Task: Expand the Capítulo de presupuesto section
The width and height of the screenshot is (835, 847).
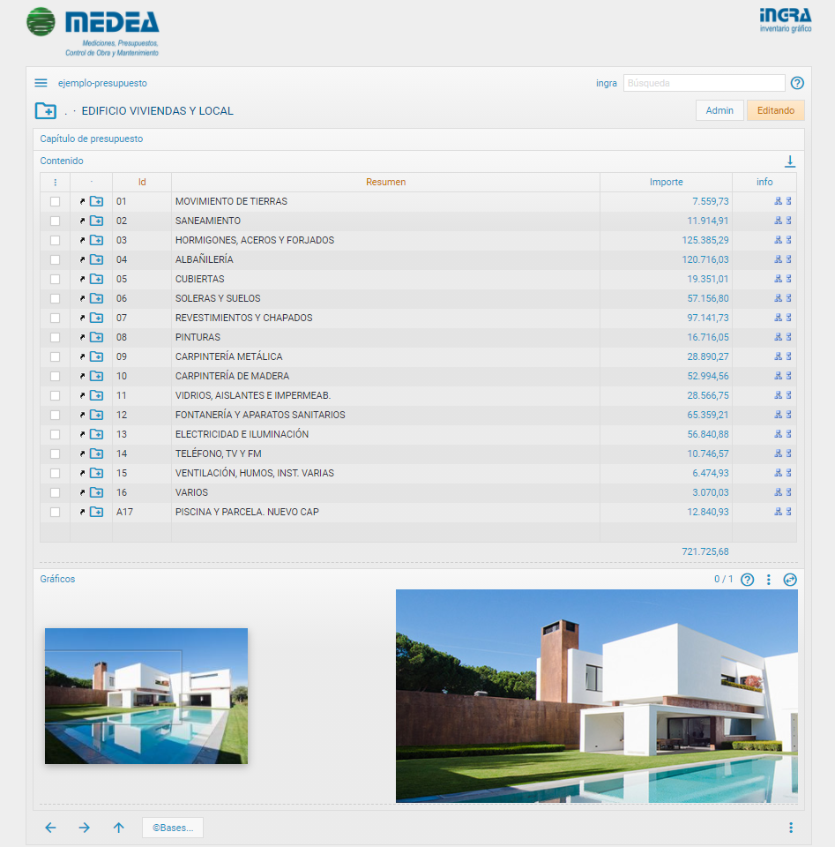Action: 92,139
